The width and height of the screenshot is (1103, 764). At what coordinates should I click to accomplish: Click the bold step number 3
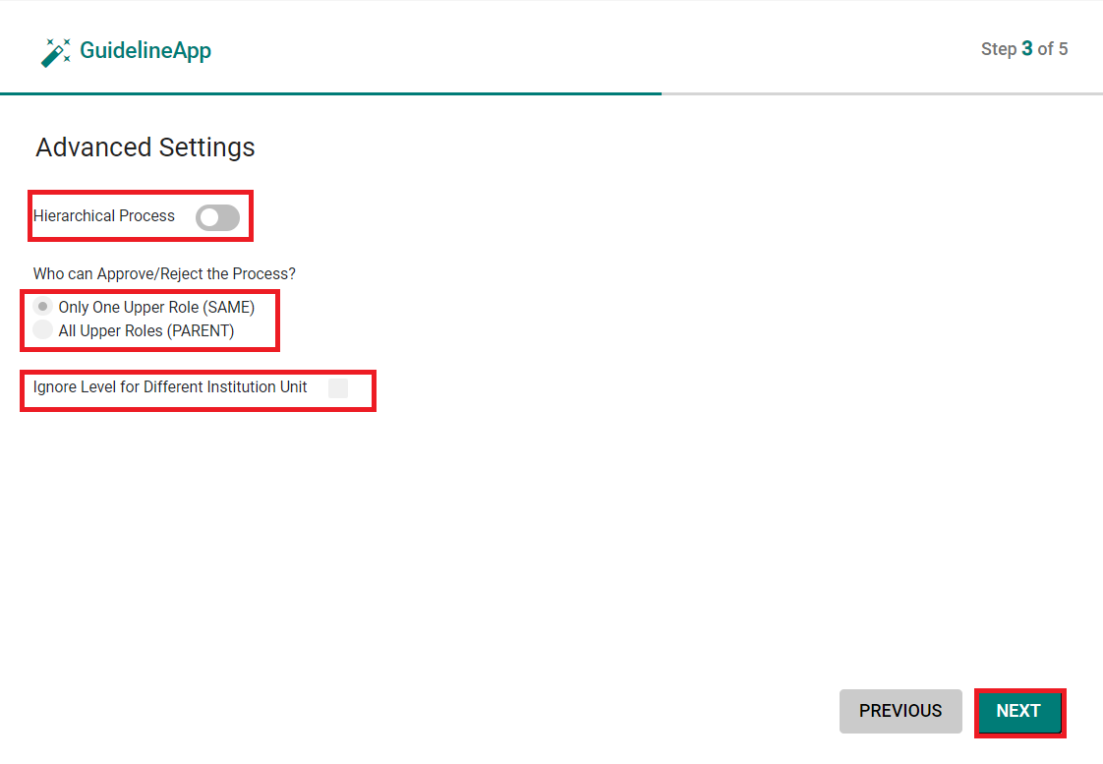click(x=1027, y=48)
